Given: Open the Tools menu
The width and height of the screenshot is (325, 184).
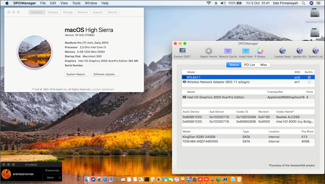Looking at the screenshot, I should tap(76, 3).
